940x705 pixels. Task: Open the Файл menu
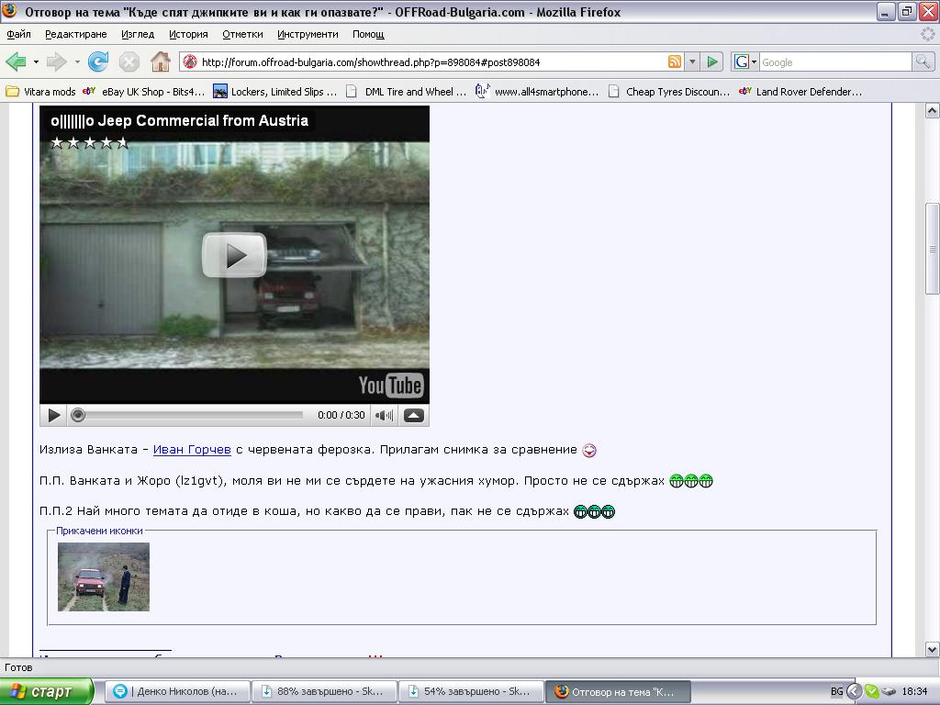point(18,34)
